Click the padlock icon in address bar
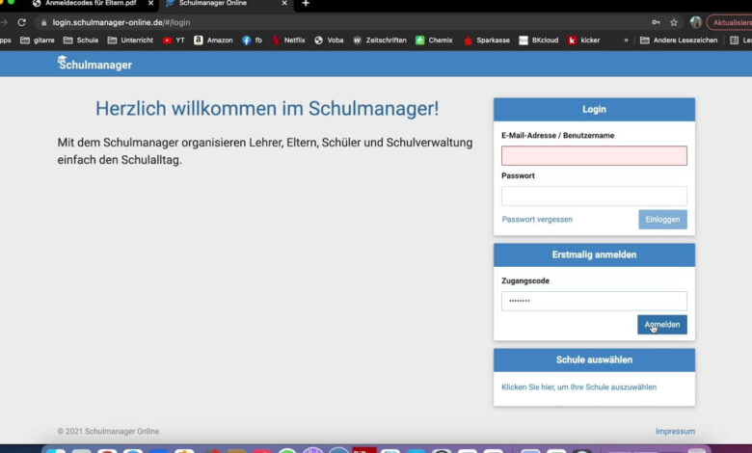The height and width of the screenshot is (453, 752). (x=44, y=22)
